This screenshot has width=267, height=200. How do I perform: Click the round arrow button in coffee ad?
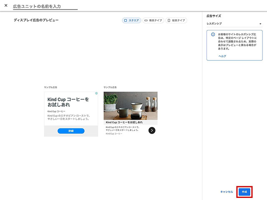(x=152, y=130)
